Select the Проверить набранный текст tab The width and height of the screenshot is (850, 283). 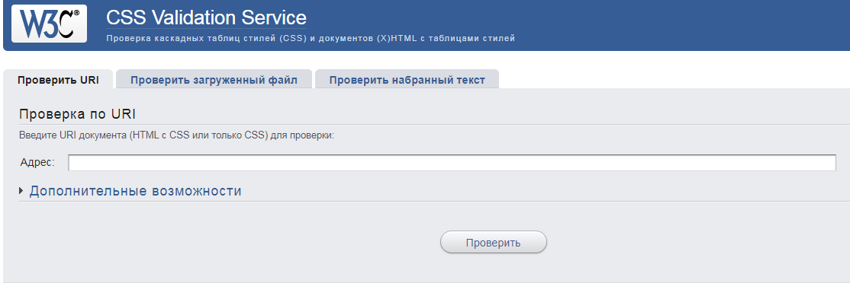[x=407, y=80]
